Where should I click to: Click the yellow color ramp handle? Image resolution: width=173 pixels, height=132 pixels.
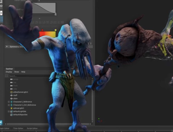(55, 30)
